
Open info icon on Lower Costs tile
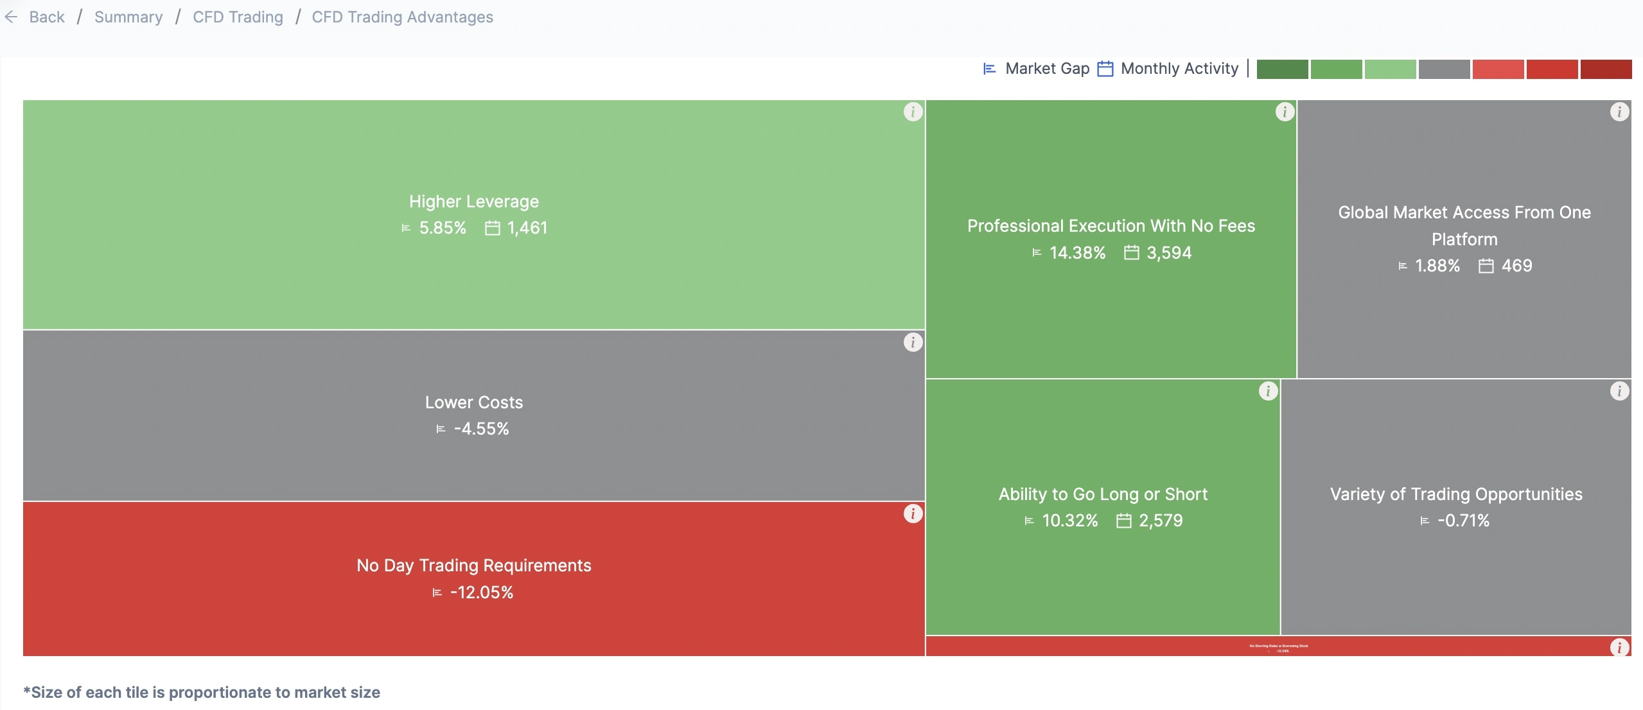(x=913, y=342)
